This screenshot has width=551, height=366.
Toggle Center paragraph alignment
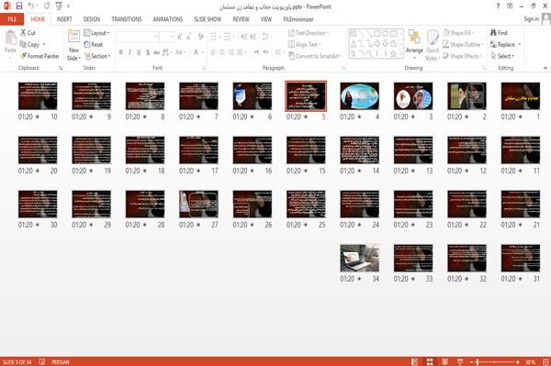221,52
